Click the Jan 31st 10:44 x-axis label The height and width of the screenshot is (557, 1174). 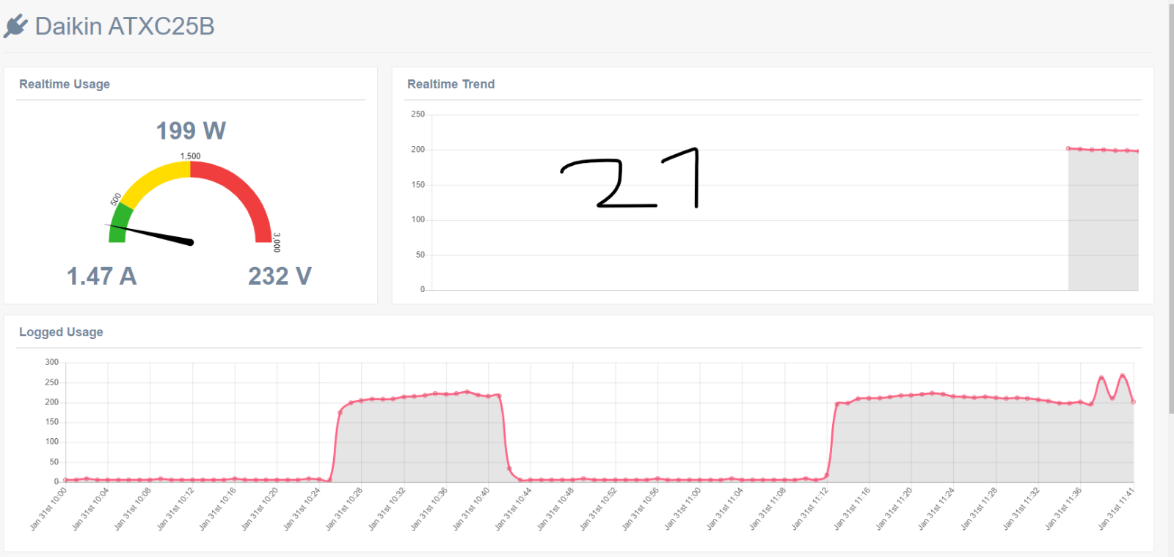click(513, 509)
